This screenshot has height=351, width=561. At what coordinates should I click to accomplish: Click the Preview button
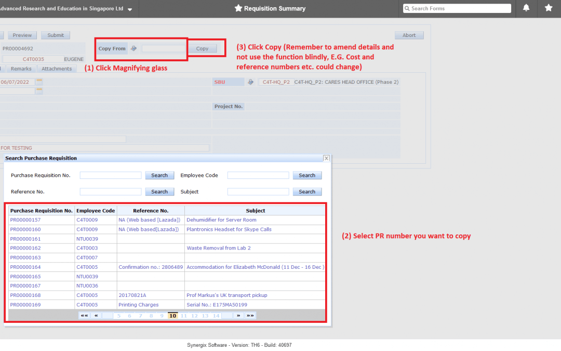pyautogui.click(x=22, y=35)
